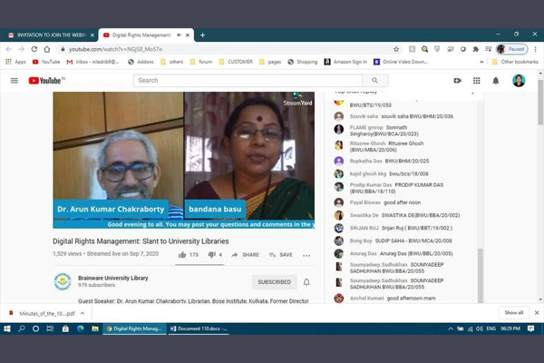The height and width of the screenshot is (363, 544).
Task: Share the video
Action: (245, 255)
